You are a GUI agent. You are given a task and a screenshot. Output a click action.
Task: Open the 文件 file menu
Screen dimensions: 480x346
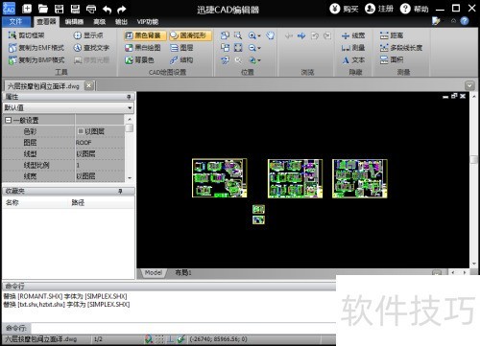pyautogui.click(x=16, y=21)
